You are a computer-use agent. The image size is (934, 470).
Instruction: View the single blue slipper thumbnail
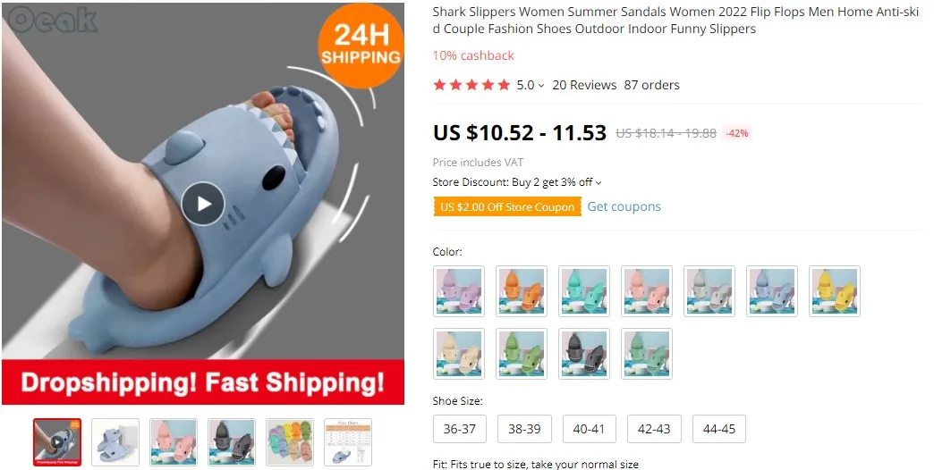(x=115, y=442)
